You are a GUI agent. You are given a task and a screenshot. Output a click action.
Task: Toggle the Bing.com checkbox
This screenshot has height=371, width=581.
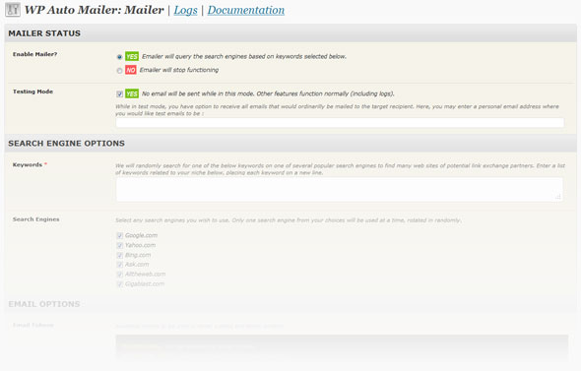[x=120, y=255]
